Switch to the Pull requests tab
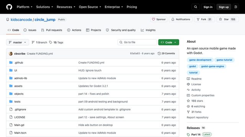The height and width of the screenshot is (137, 245). point(52,30)
